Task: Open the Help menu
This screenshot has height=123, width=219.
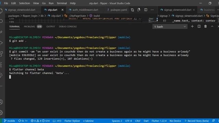Action: pos(73,3)
